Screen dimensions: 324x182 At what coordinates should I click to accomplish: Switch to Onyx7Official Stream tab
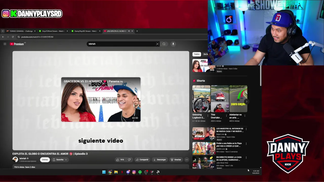coord(53,31)
